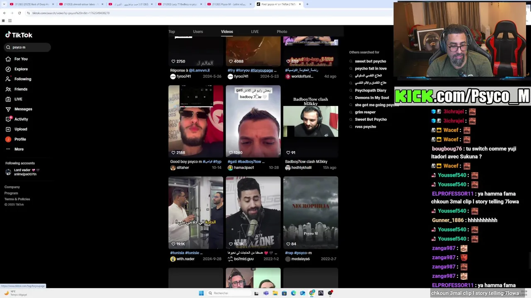Open Google Chrome from the taskbar
The width and height of the screenshot is (531, 298).
pyautogui.click(x=312, y=293)
